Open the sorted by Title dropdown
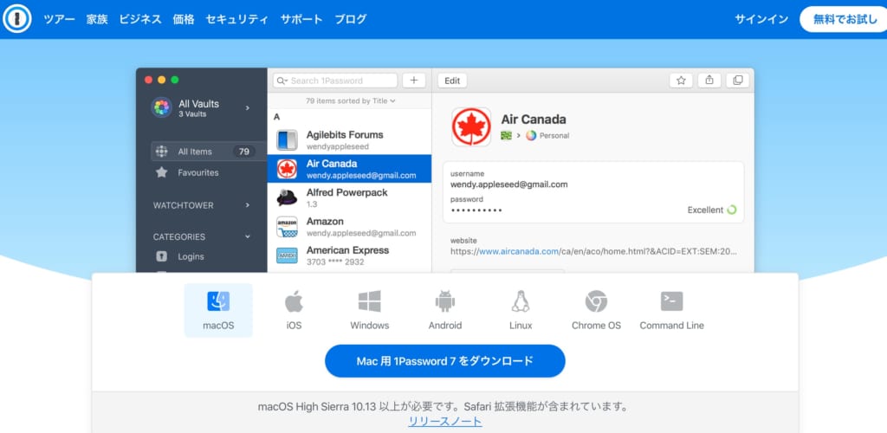Screen dimensions: 887x433 [x=351, y=101]
